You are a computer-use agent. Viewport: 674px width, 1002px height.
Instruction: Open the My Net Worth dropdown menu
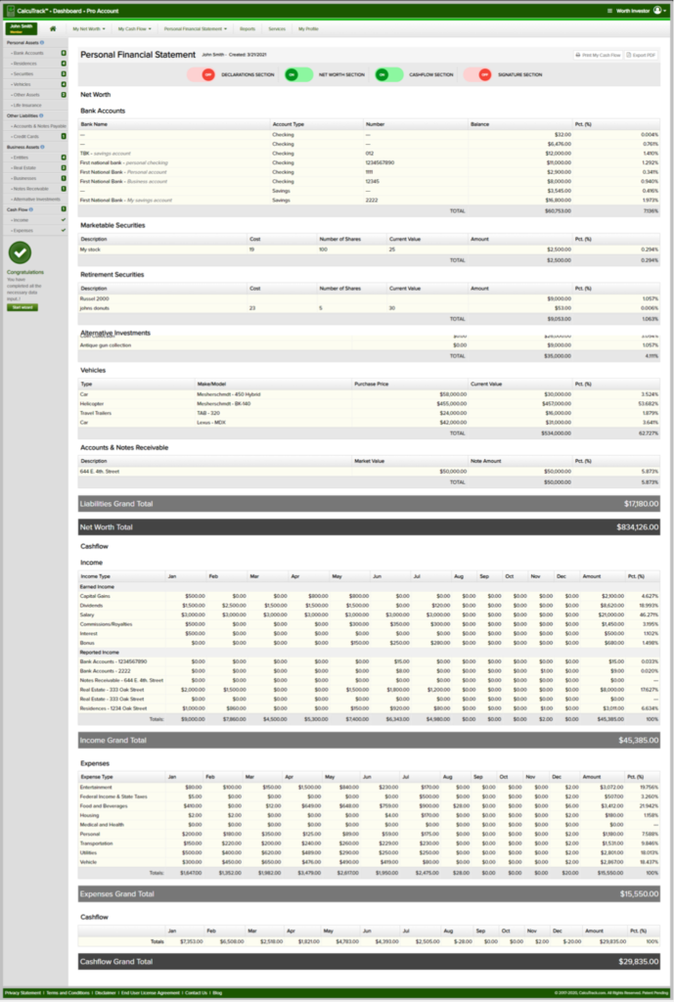point(89,28)
